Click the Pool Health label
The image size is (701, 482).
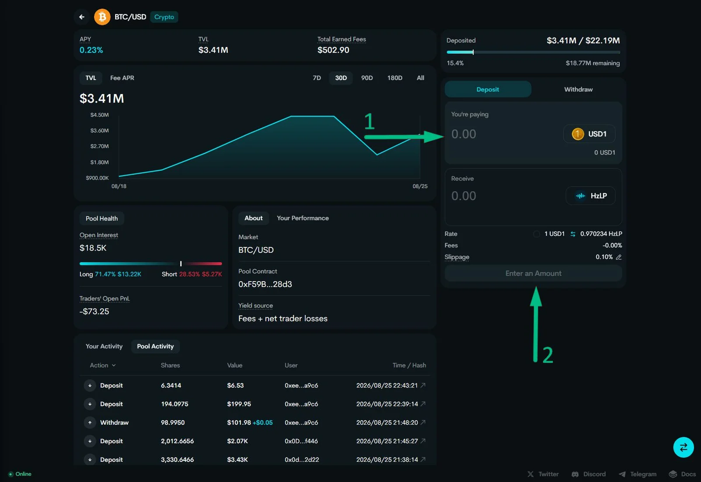tap(102, 218)
